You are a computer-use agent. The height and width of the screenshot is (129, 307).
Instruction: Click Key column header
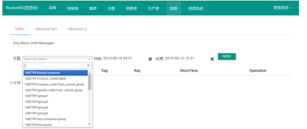[x=137, y=71]
